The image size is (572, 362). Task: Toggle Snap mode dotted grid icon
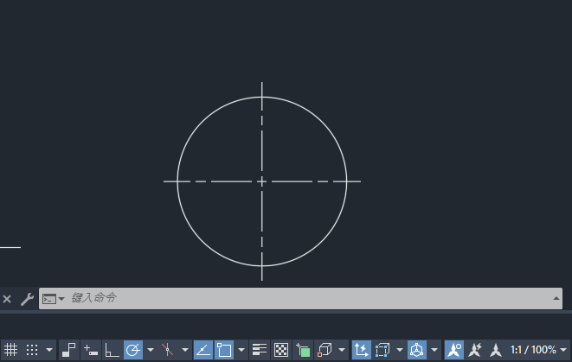click(x=32, y=350)
